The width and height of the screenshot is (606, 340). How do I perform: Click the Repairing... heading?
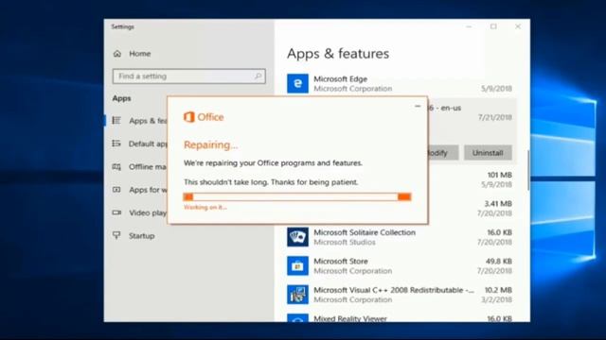coord(210,144)
